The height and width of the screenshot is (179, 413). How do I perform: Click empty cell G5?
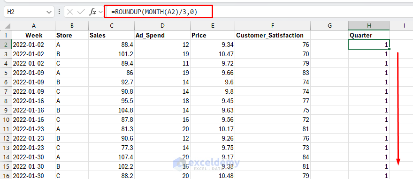click(329, 73)
